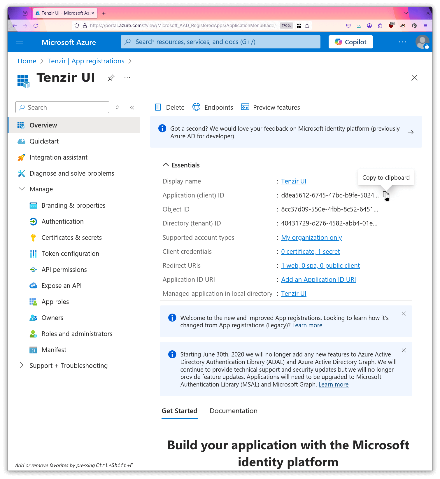Open Preview features in the toolbar

(x=271, y=107)
